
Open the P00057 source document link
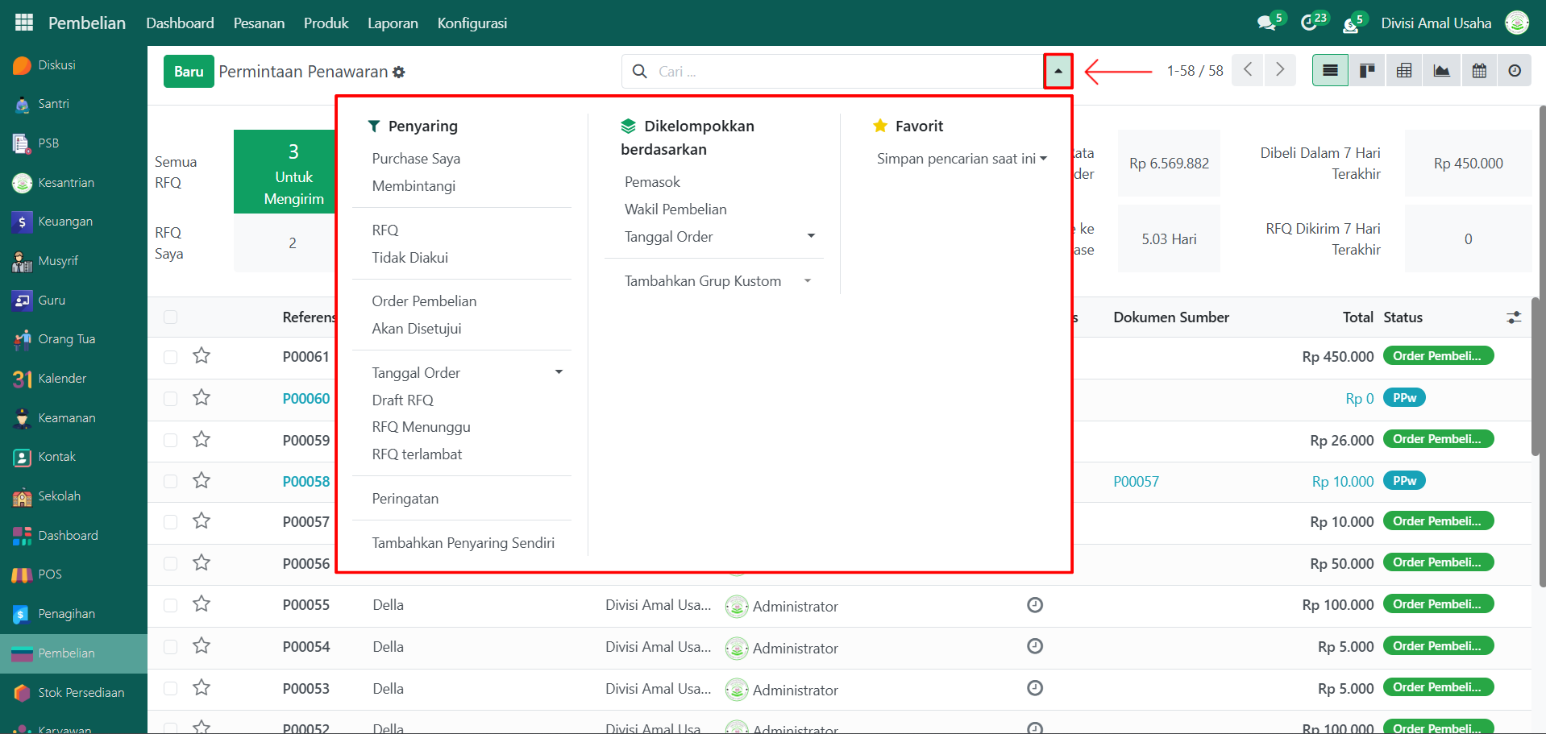pyautogui.click(x=1136, y=482)
